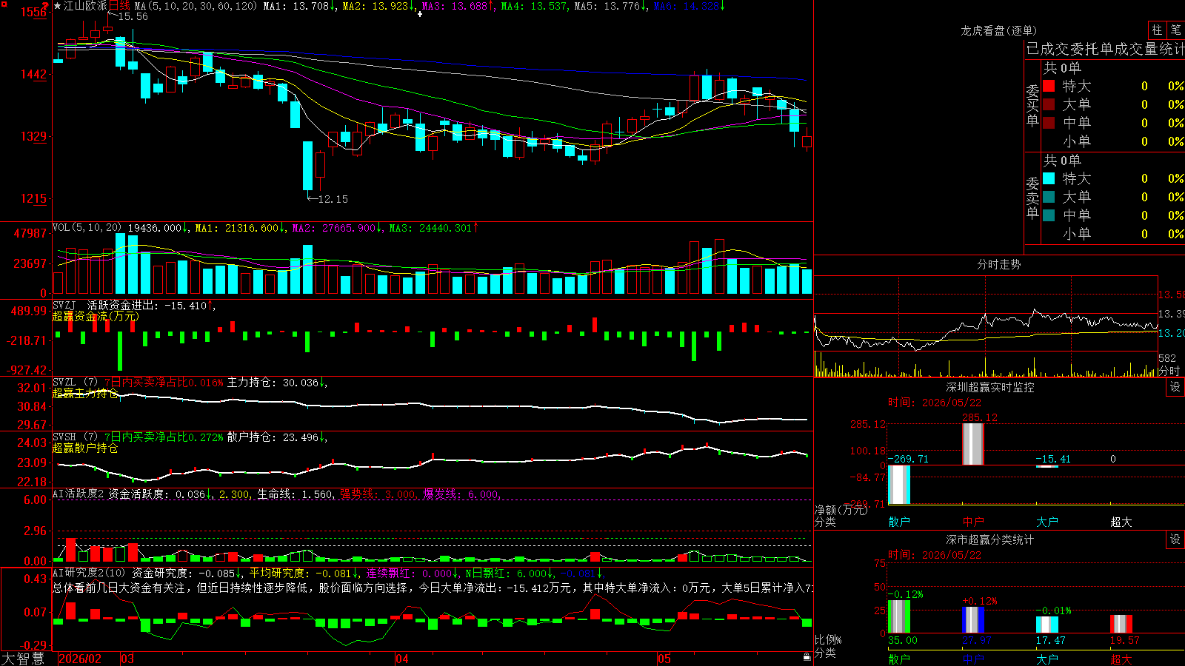
Task: Click the 深市超赢分类统计 panel title
Action: pos(989,539)
